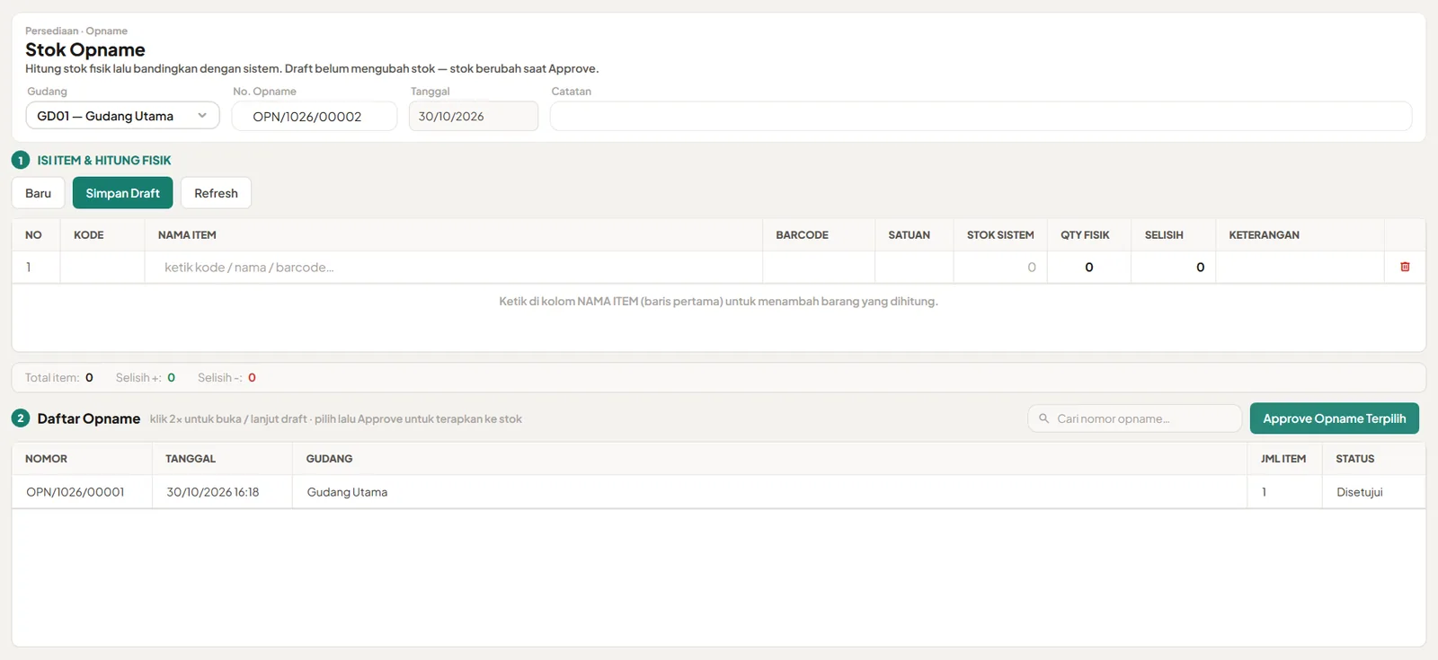Click the Stok Sistem cell in row 1
Viewport: 1438px width, 660px height.
point(1000,267)
